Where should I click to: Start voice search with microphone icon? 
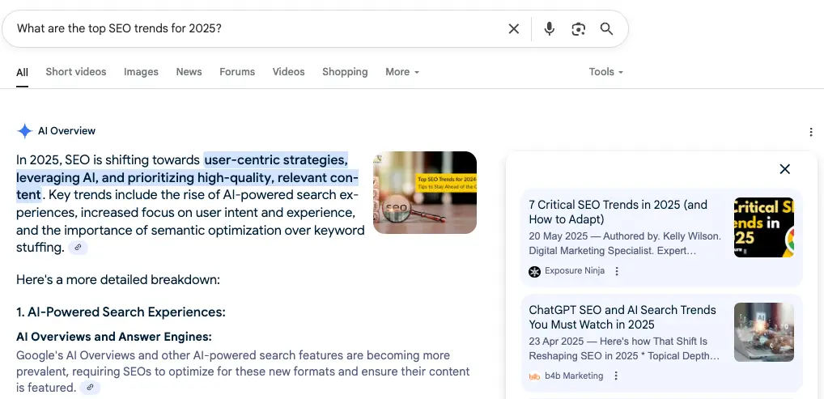tap(549, 29)
